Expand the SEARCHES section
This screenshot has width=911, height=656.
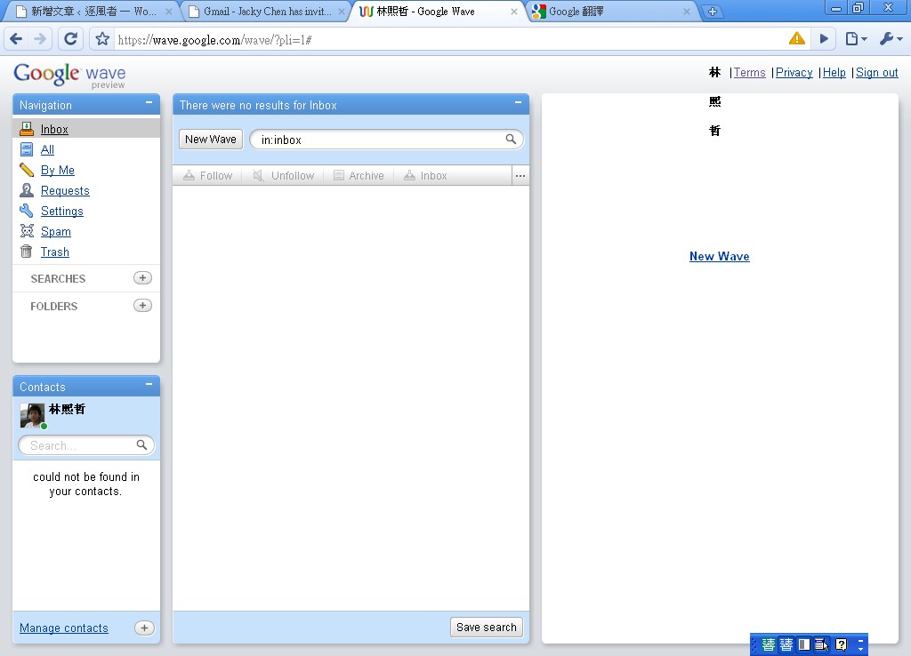pyautogui.click(x=58, y=278)
